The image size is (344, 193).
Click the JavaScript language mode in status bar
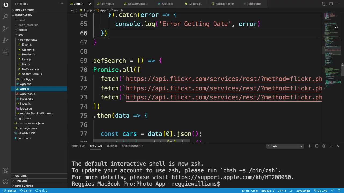[303, 191]
